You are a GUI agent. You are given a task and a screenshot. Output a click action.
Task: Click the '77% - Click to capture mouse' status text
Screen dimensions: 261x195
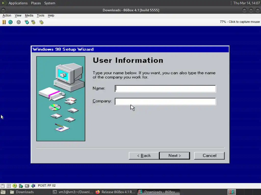pos(240,22)
